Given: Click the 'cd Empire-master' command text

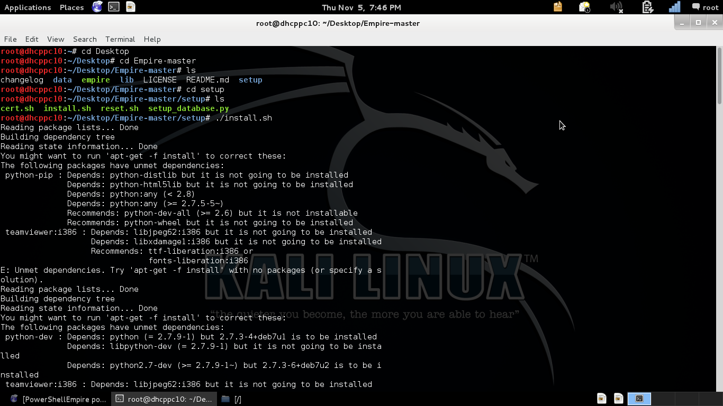Looking at the screenshot, I should tap(158, 61).
